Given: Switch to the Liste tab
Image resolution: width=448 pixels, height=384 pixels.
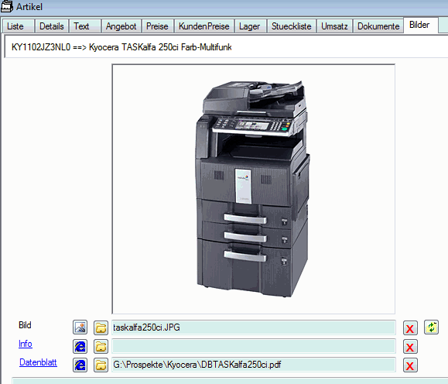Looking at the screenshot, I should coord(19,26).
